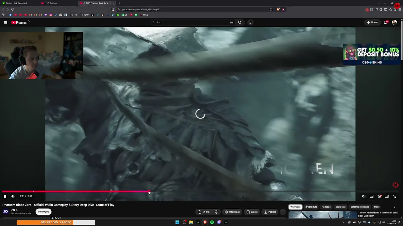403x226 pixels.
Task: Open player settings gear
Action: [x=379, y=196]
